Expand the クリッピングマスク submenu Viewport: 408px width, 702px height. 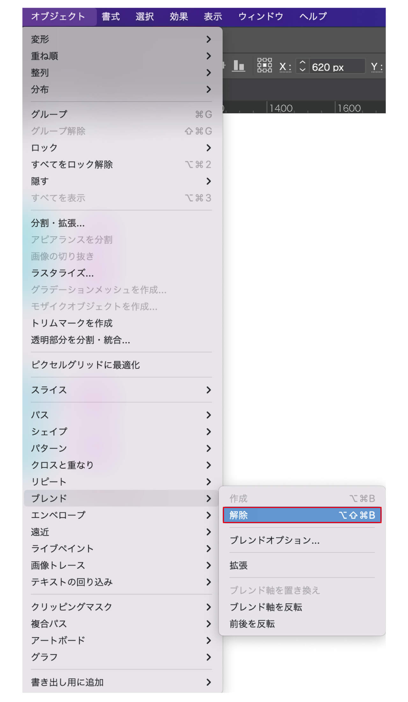click(121, 607)
